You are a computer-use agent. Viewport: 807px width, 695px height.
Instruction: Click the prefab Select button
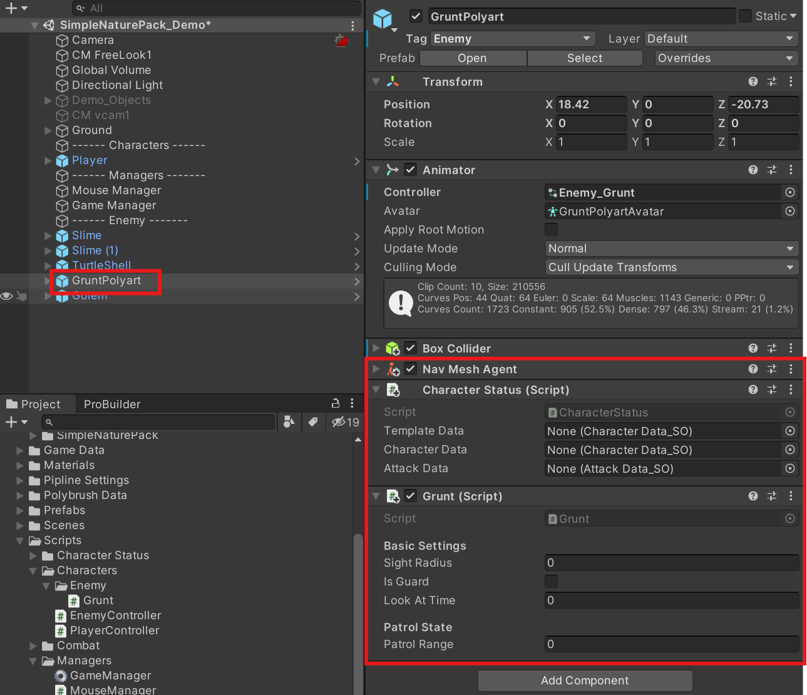585,58
